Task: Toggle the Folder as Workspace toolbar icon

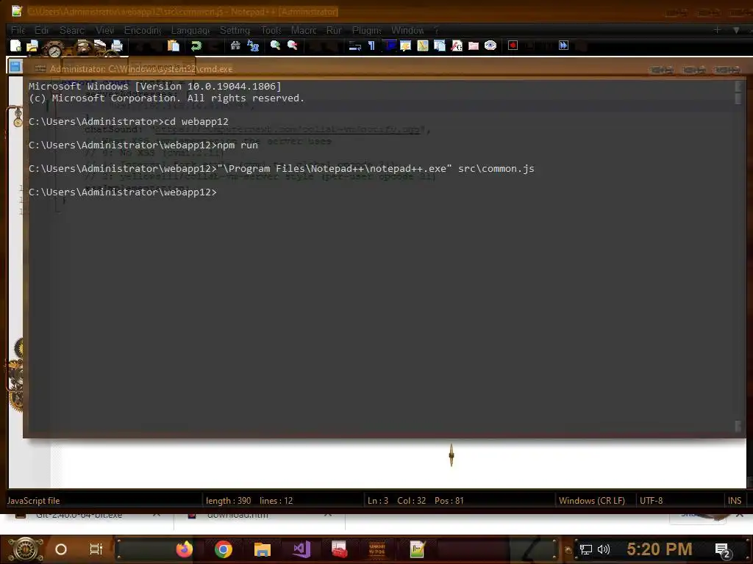Action: point(474,46)
